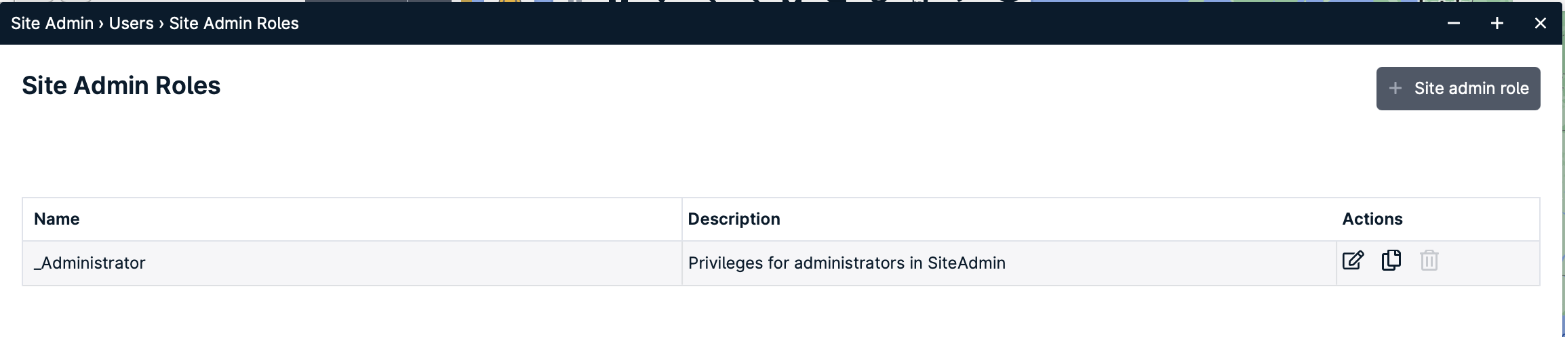
Task: Select the _Administrator role name cell
Action: click(x=352, y=263)
